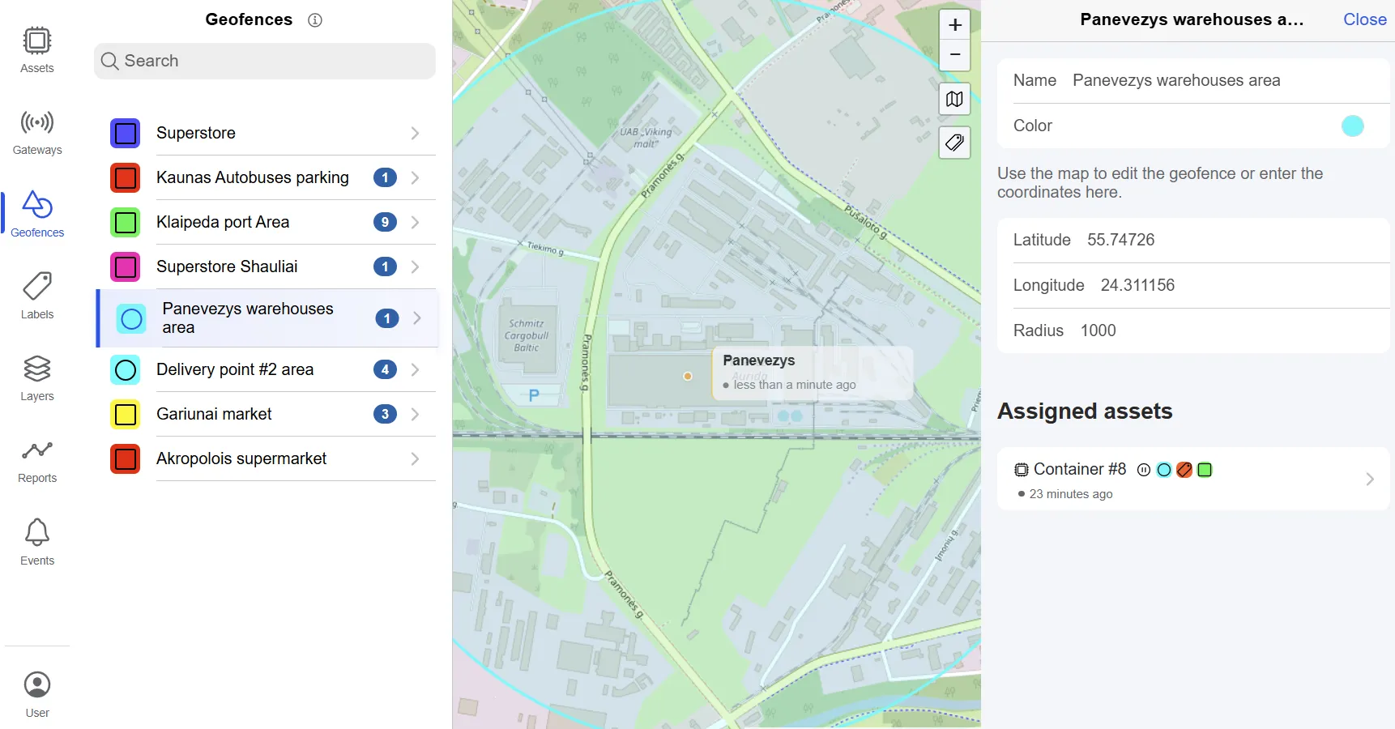Open the User profile section

tap(37, 695)
